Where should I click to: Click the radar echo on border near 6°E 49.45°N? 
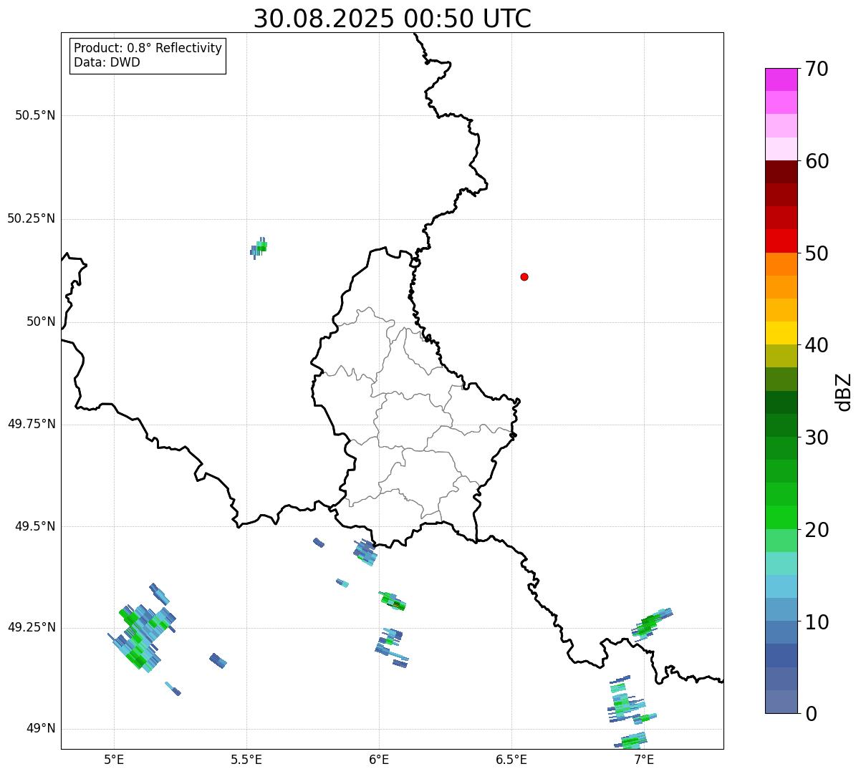pos(365,552)
